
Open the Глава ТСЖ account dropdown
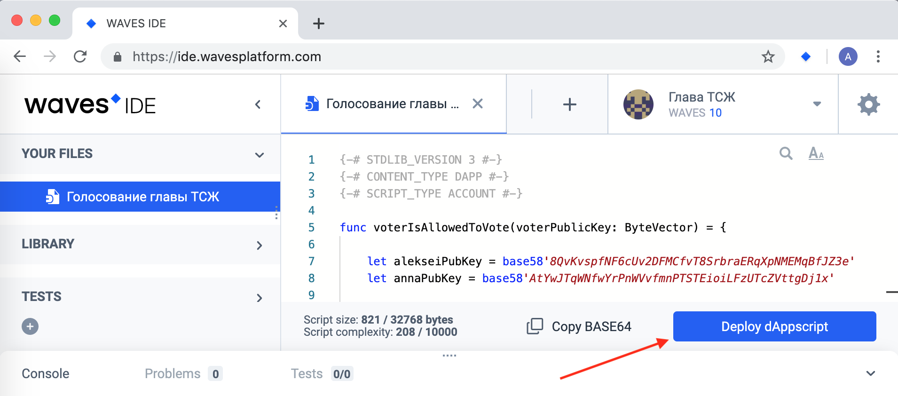tap(817, 104)
